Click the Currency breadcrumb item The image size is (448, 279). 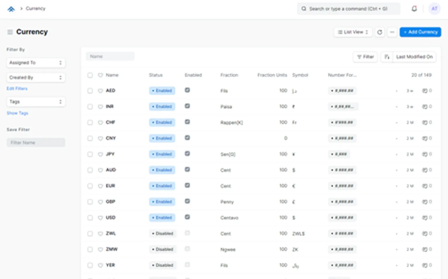point(36,8)
